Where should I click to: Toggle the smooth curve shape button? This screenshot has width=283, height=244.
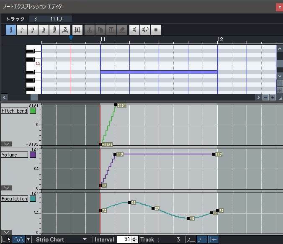click(x=202, y=239)
